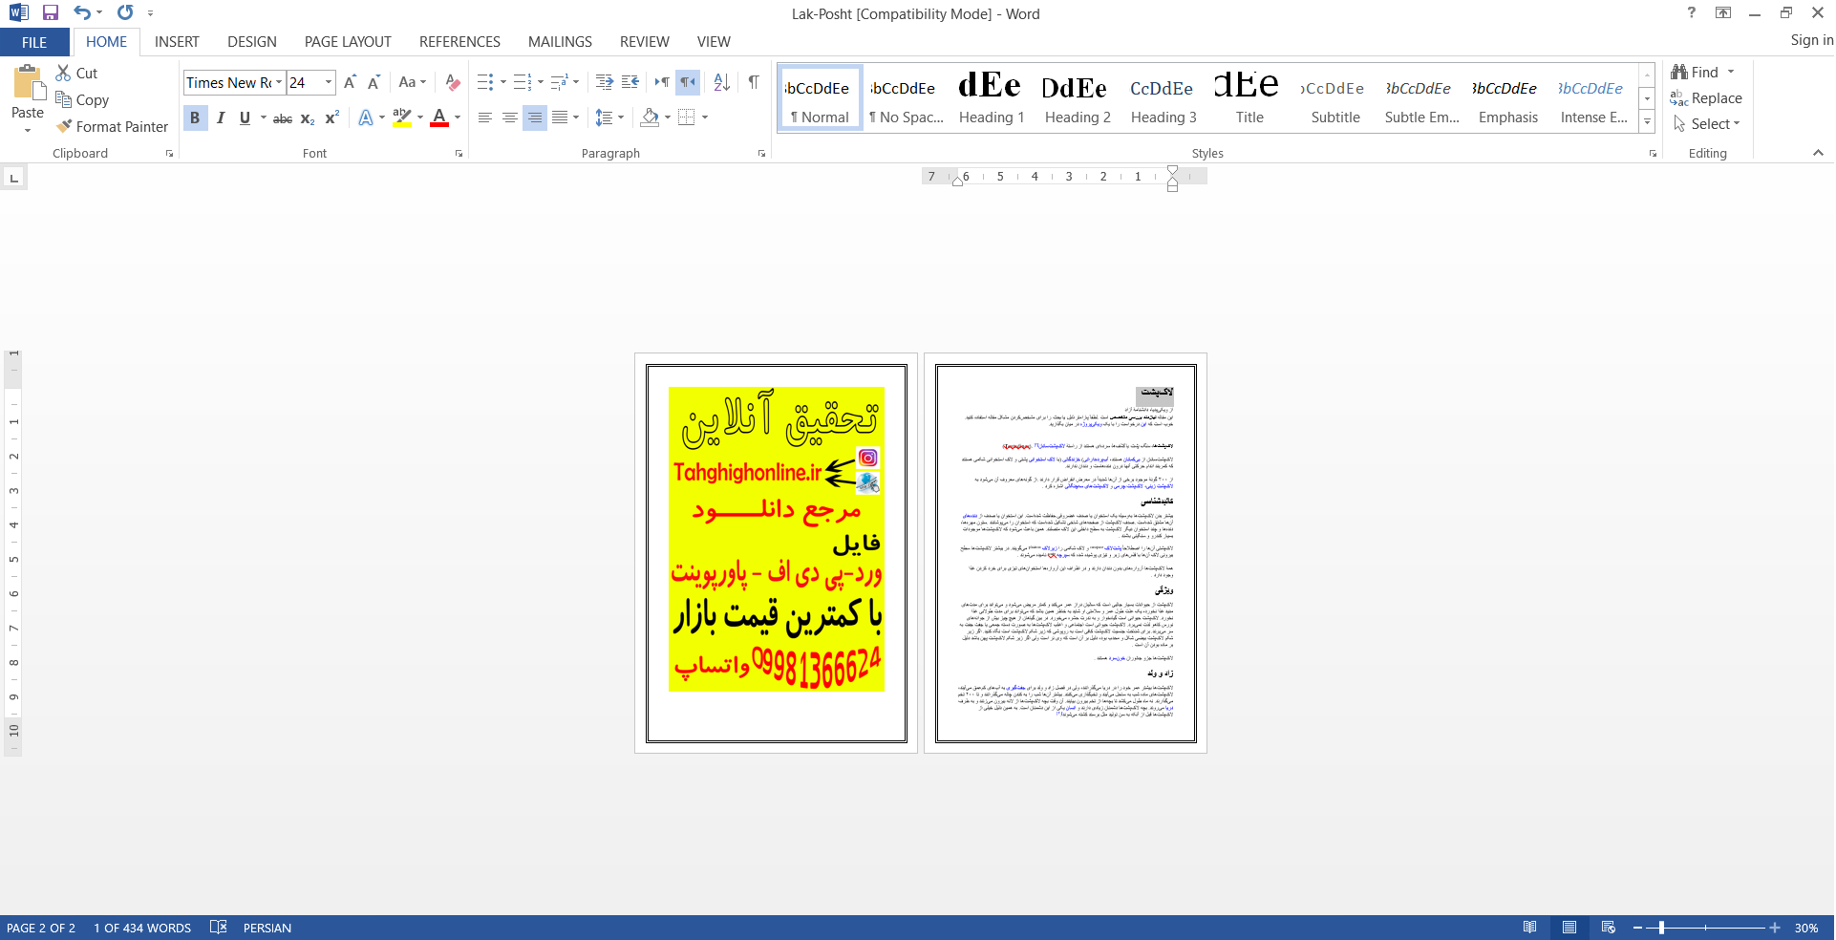Open the FILE tab
1836x940 pixels.
click(34, 42)
